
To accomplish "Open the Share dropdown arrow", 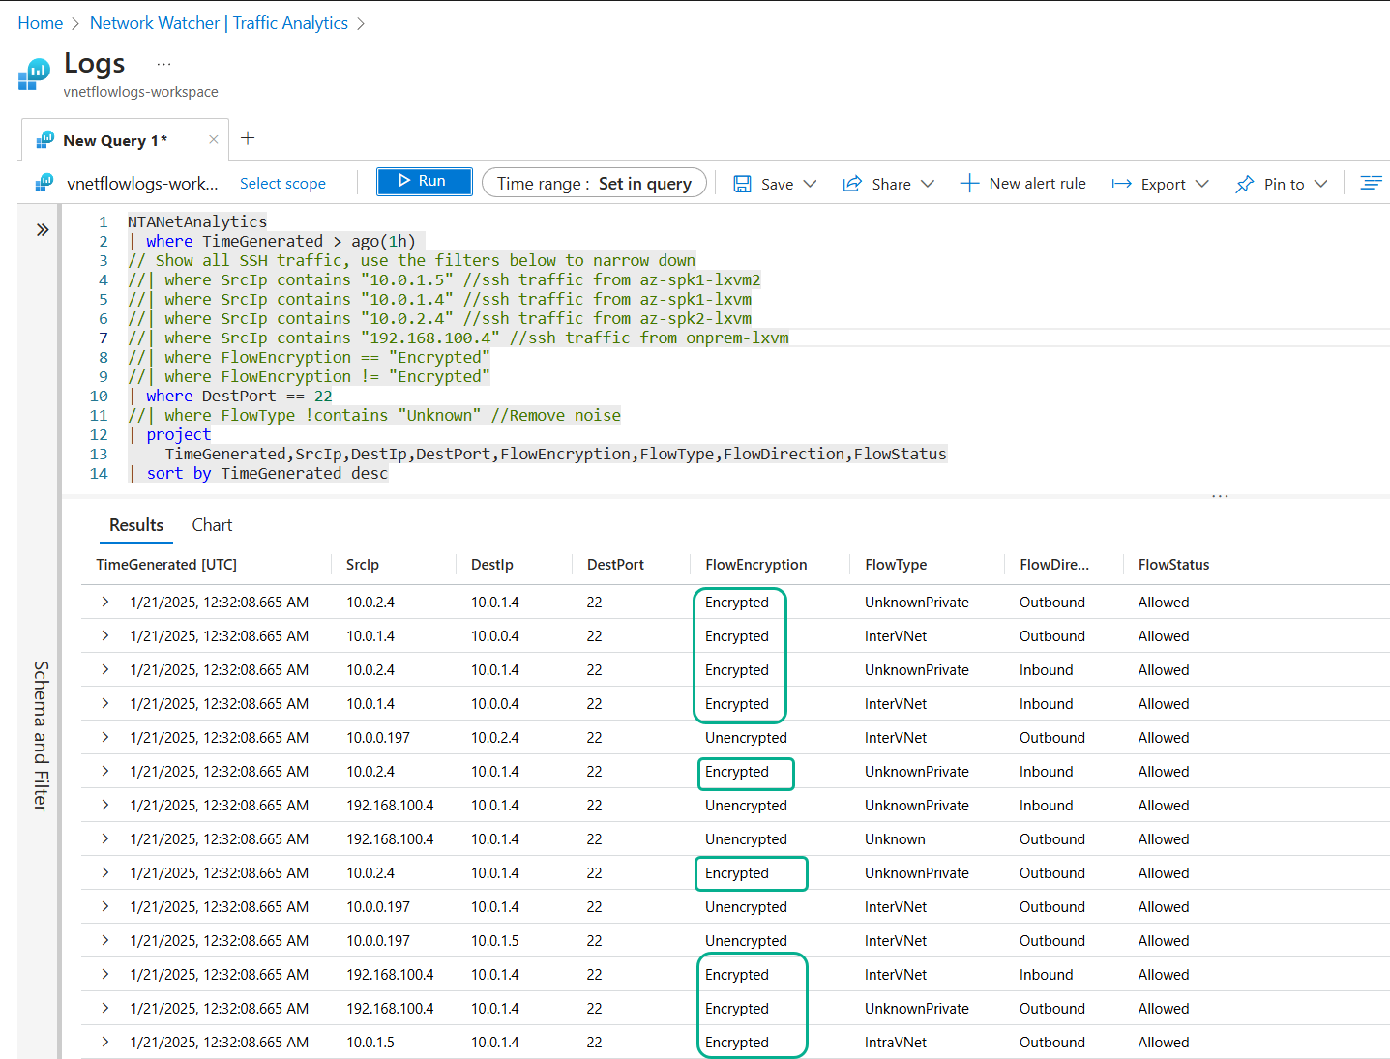I will [x=928, y=184].
